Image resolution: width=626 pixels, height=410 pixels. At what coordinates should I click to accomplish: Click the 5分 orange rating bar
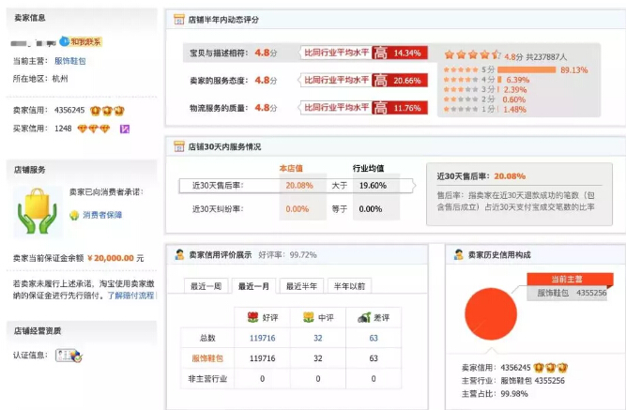coord(528,69)
